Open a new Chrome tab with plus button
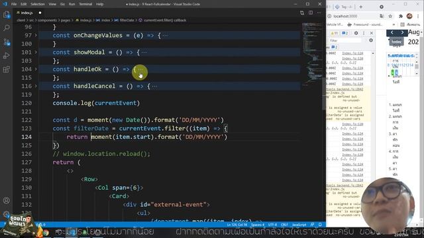This screenshot has height=238, width=424. [360, 7]
